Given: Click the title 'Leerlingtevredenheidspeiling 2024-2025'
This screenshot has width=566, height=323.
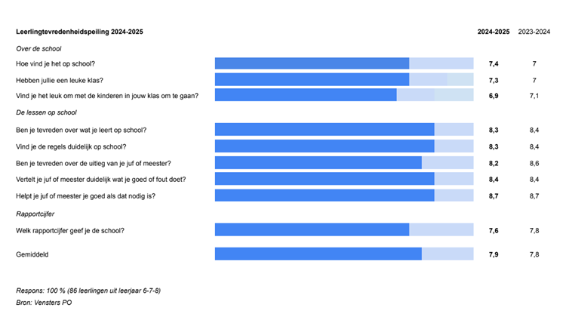Looking at the screenshot, I should [x=79, y=32].
